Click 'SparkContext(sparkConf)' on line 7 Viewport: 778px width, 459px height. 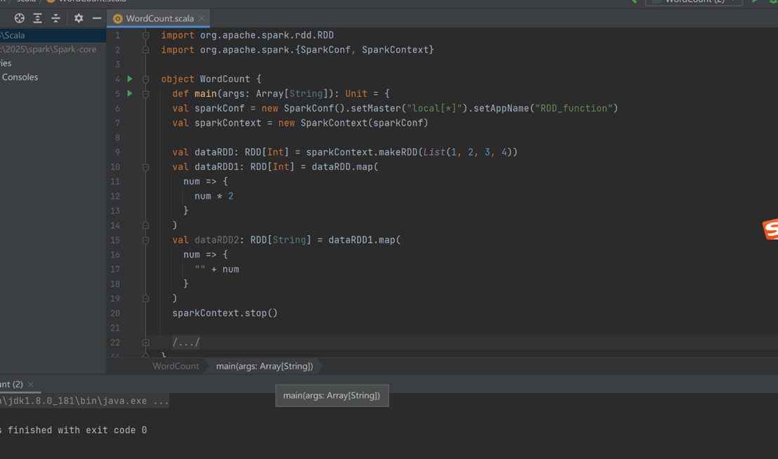point(364,123)
